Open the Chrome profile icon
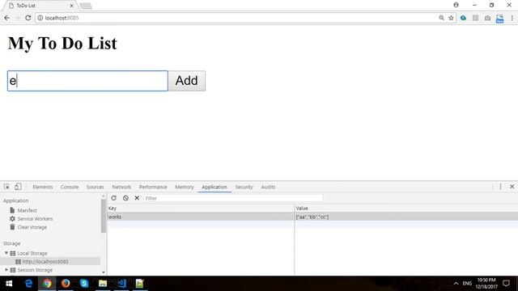Image resolution: width=518 pixels, height=291 pixels. (456, 5)
